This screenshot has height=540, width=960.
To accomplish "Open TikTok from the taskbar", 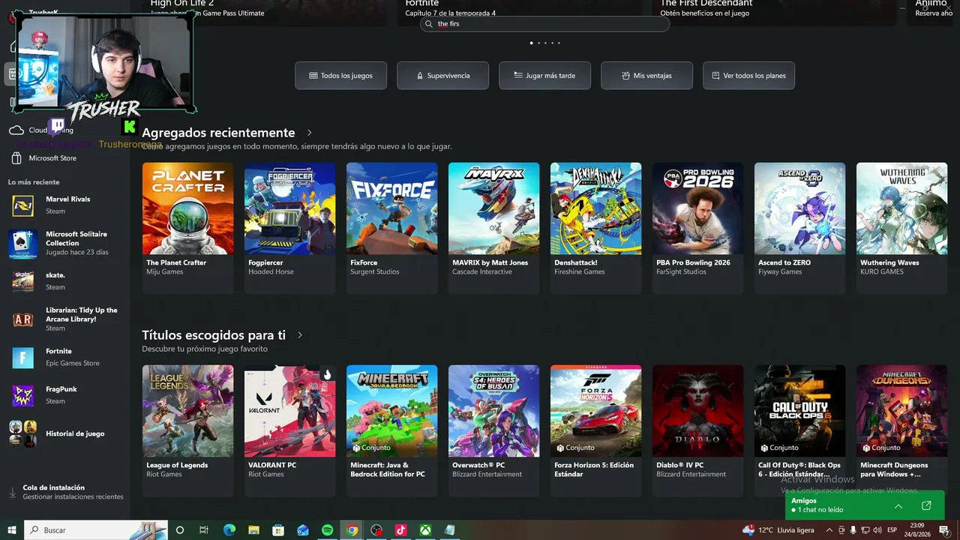I will coord(400,530).
